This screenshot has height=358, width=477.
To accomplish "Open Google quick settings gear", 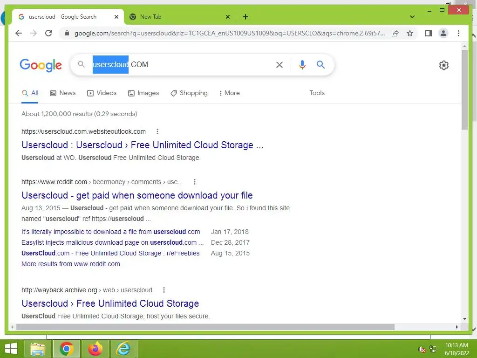I will coord(444,65).
